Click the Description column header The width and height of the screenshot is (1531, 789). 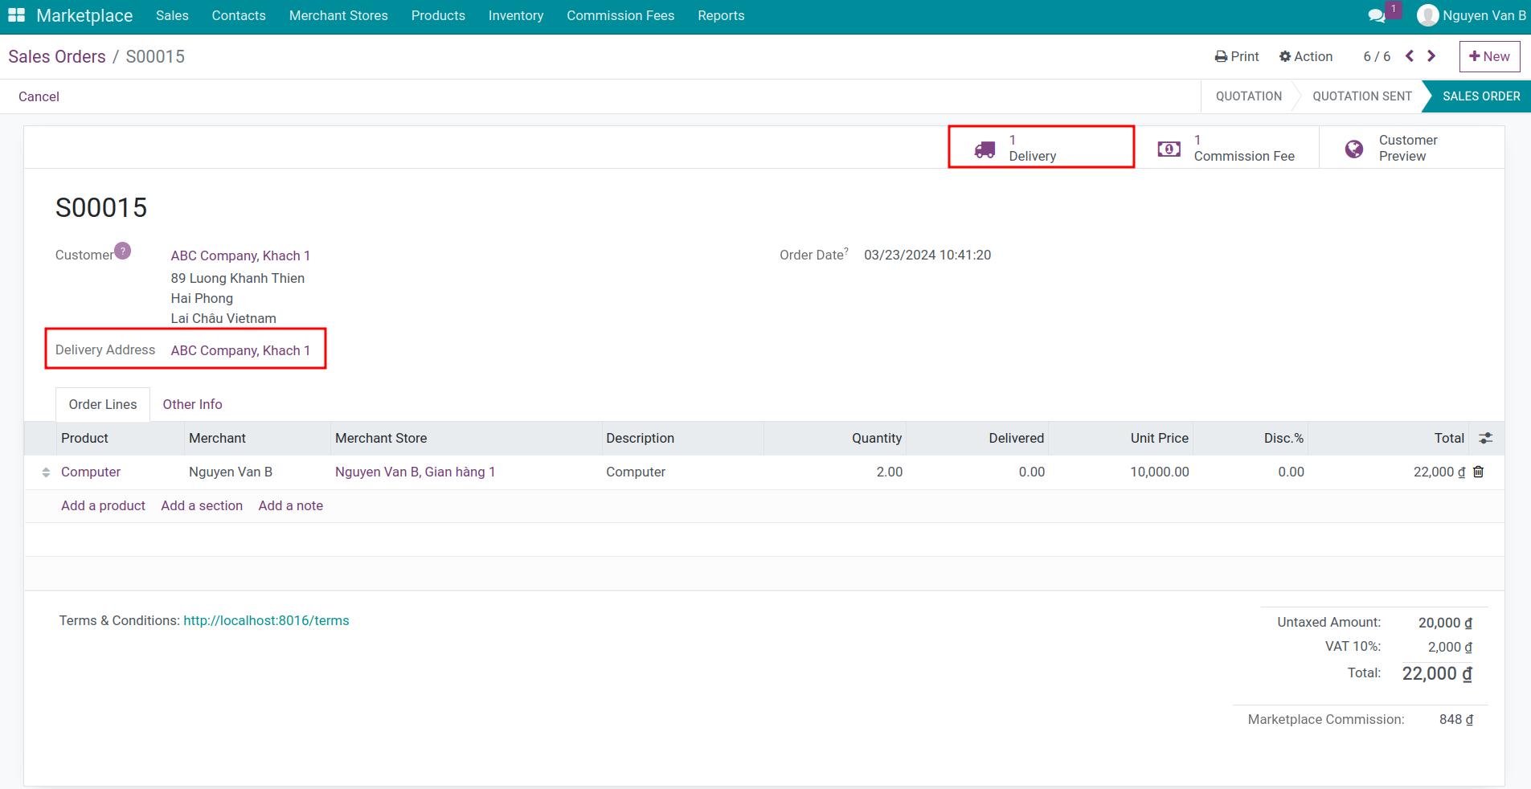coord(682,438)
